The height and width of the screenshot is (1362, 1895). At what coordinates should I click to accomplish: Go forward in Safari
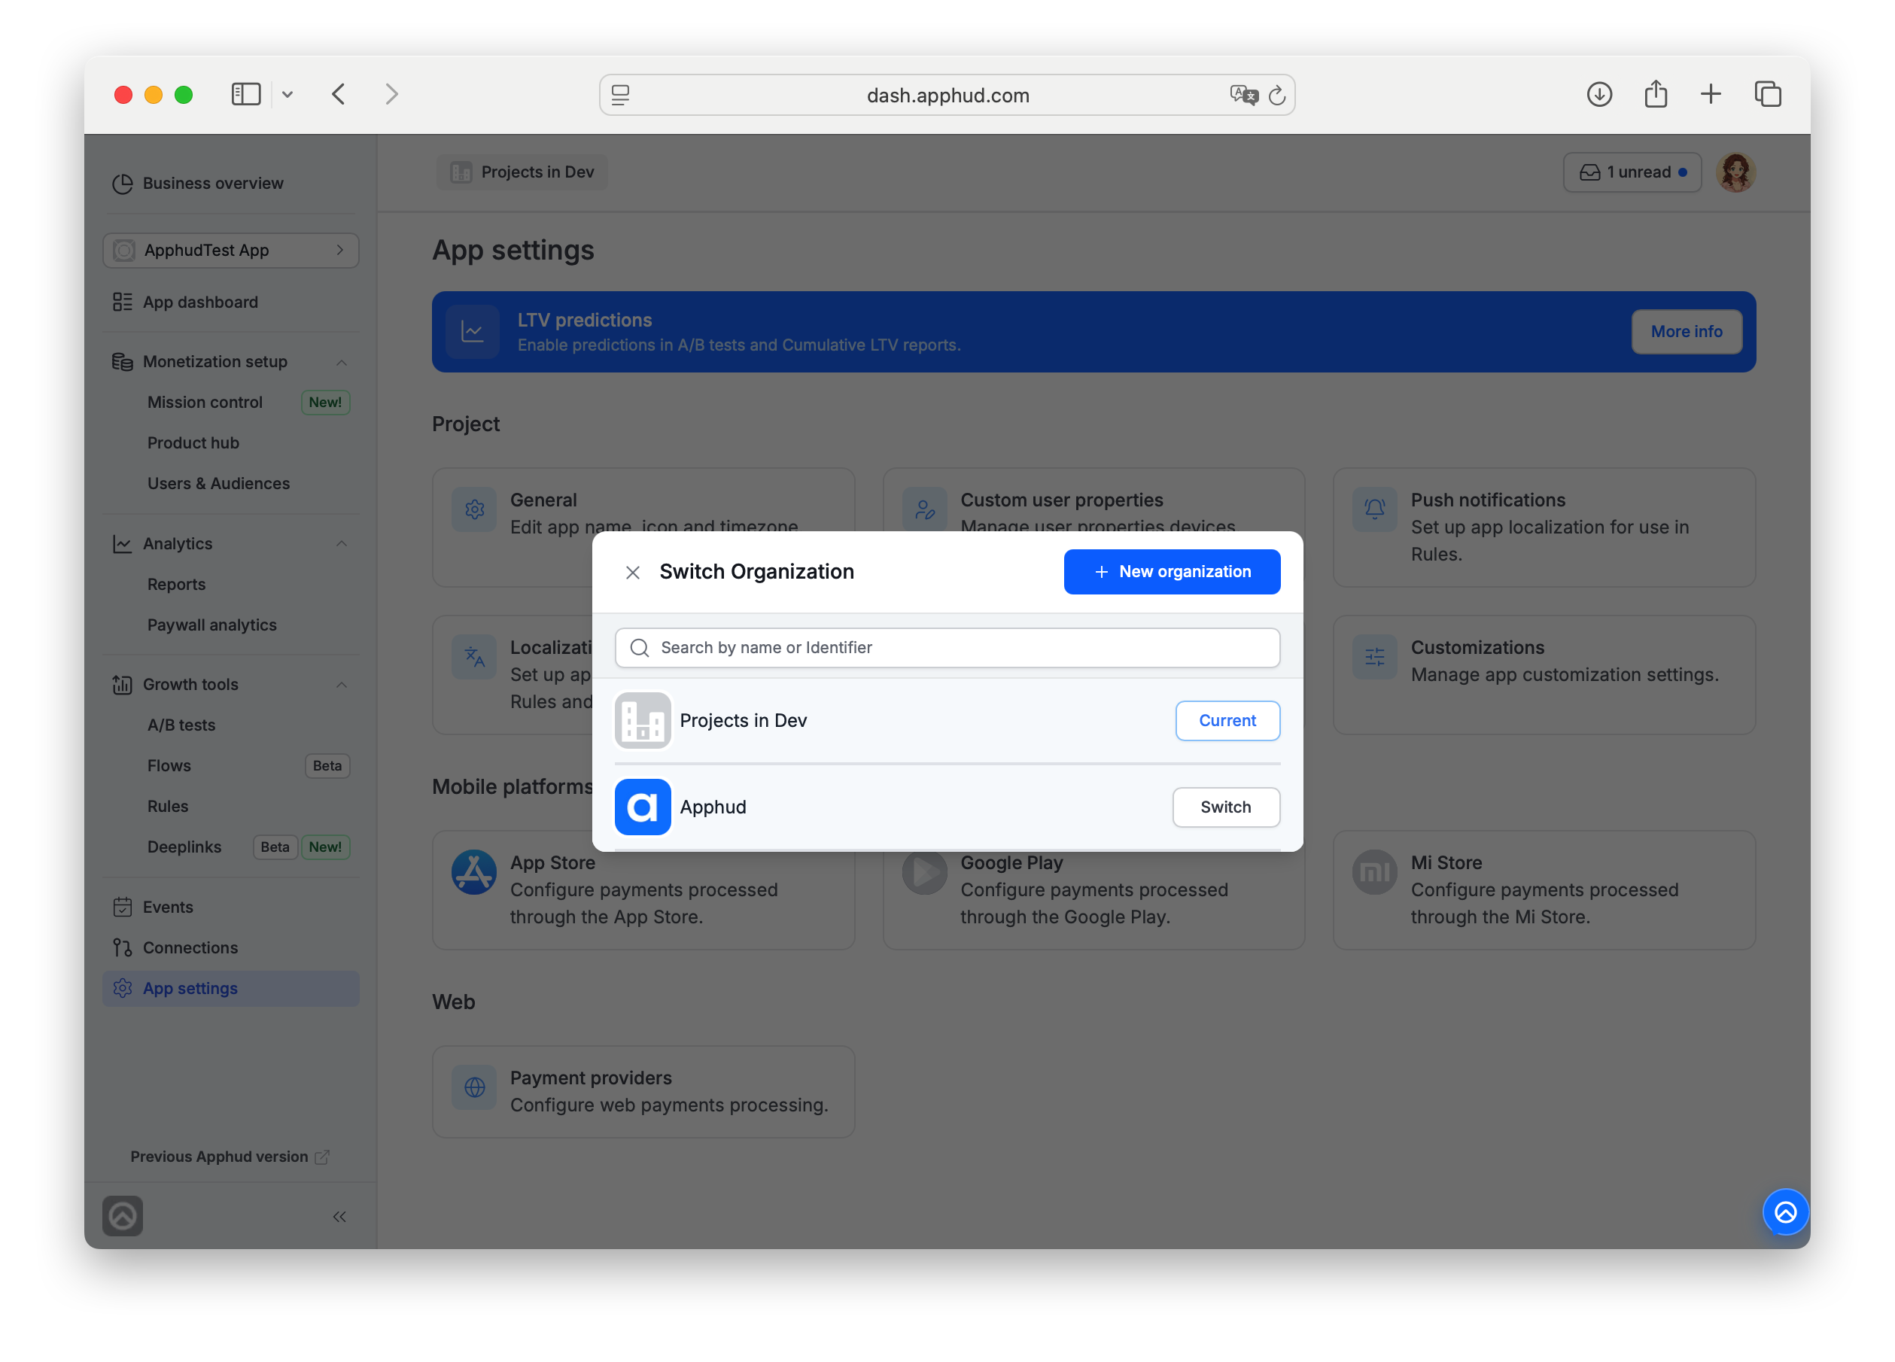pos(391,93)
